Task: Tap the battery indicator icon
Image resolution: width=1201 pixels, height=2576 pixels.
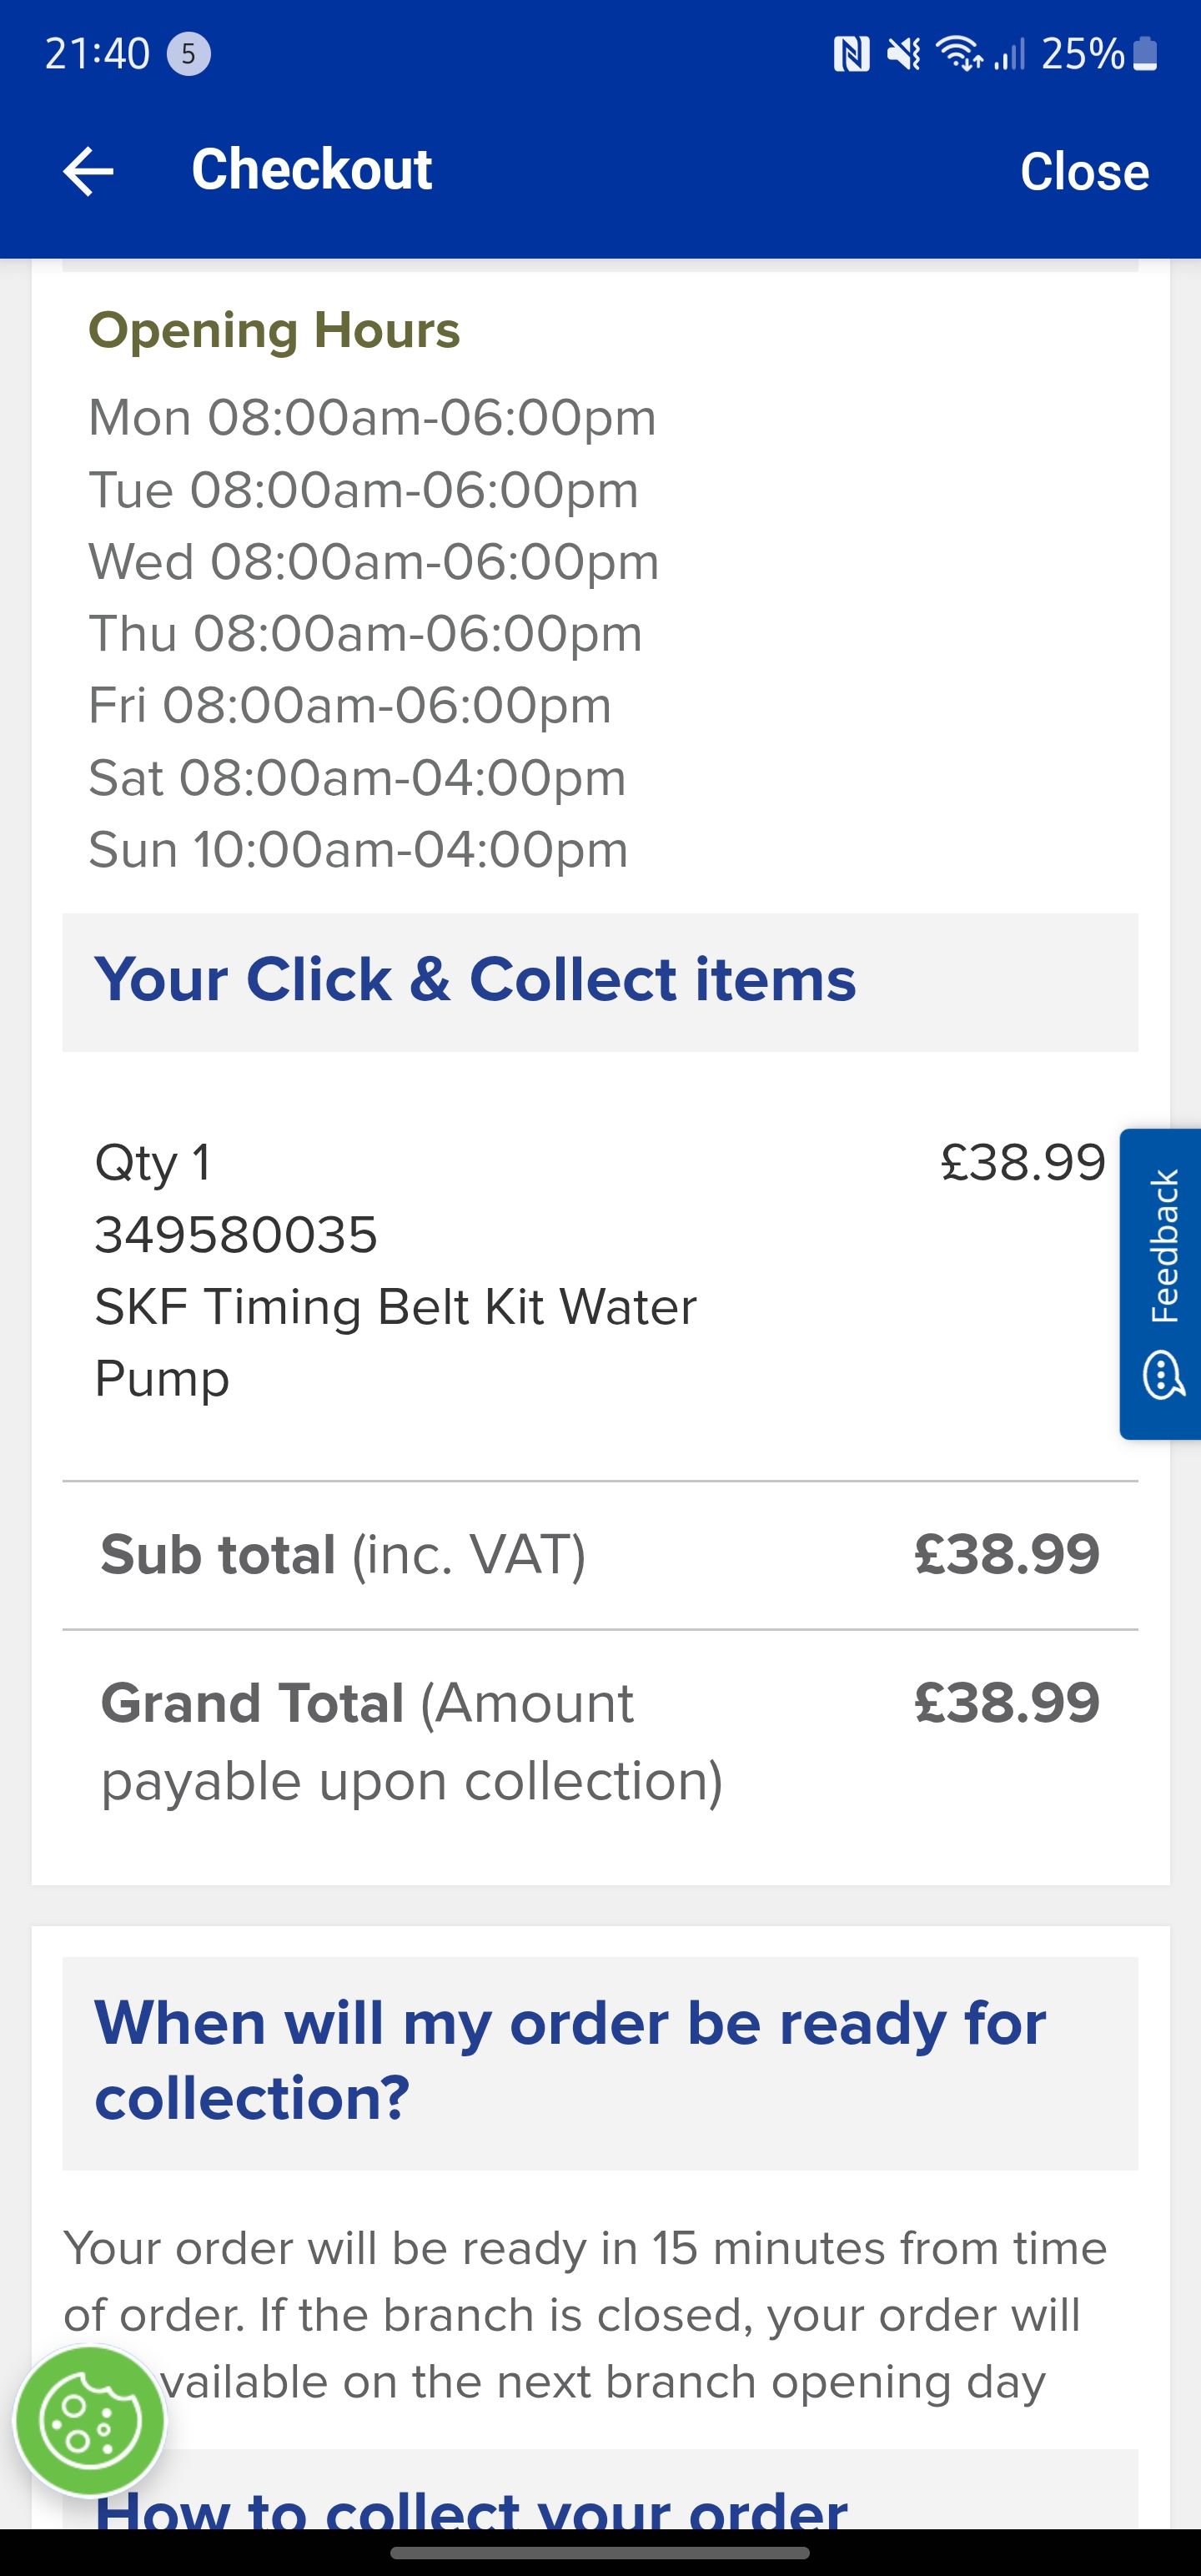Action: tap(1147, 54)
